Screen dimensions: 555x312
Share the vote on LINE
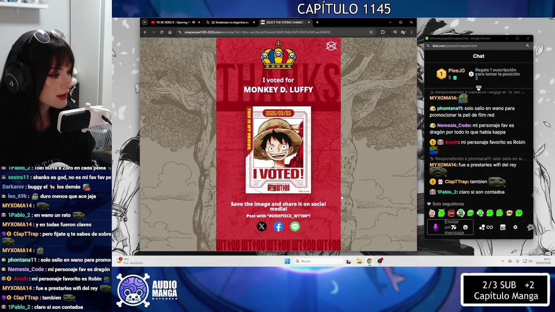pyautogui.click(x=295, y=226)
